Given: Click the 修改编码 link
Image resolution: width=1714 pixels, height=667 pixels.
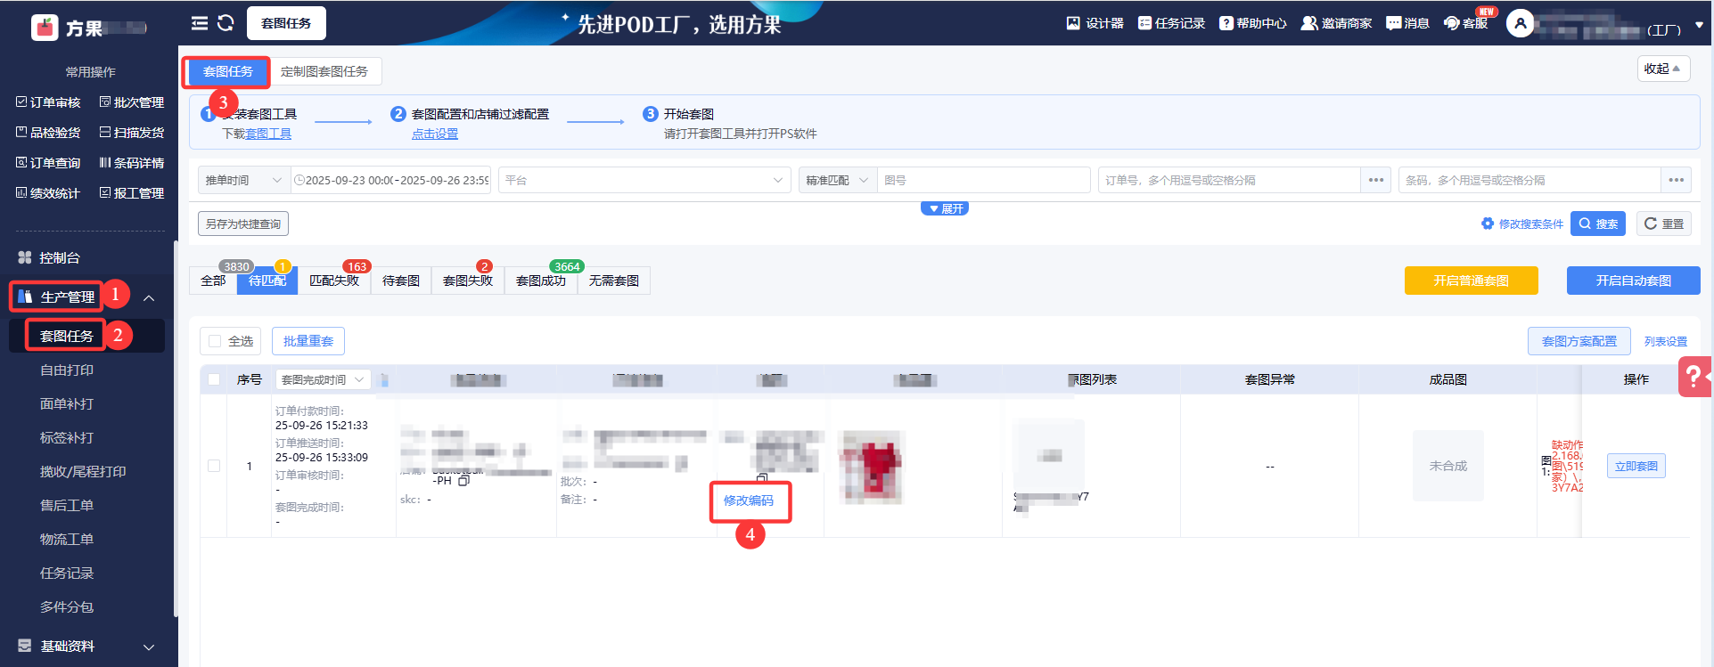Looking at the screenshot, I should pyautogui.click(x=749, y=500).
